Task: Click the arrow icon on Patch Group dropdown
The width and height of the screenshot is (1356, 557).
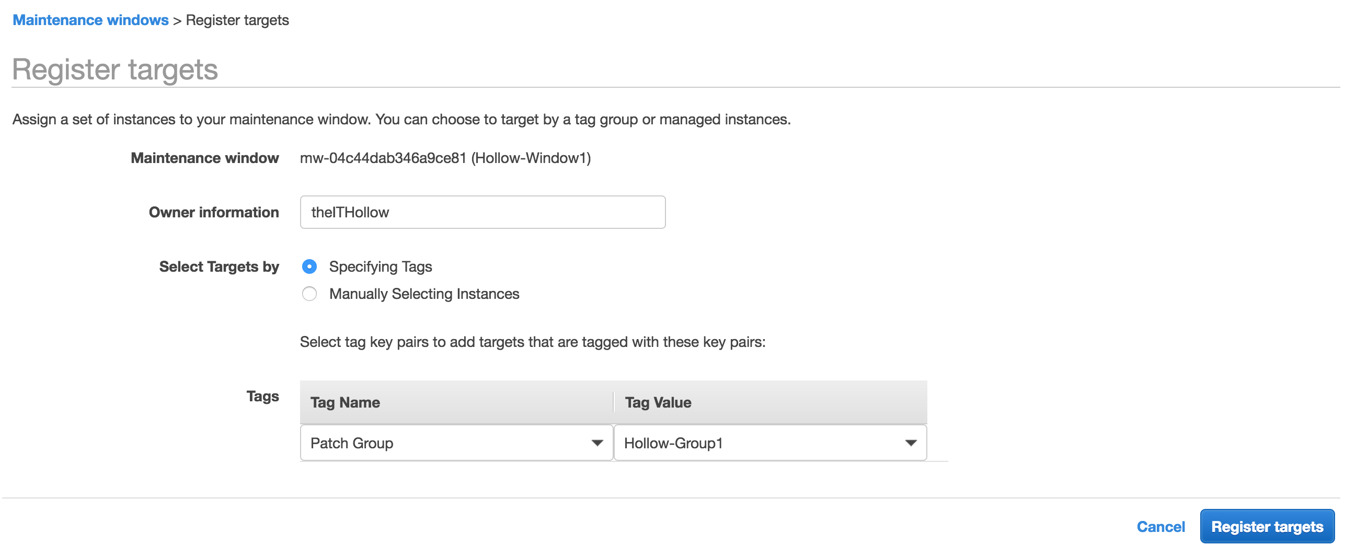Action: tap(596, 443)
